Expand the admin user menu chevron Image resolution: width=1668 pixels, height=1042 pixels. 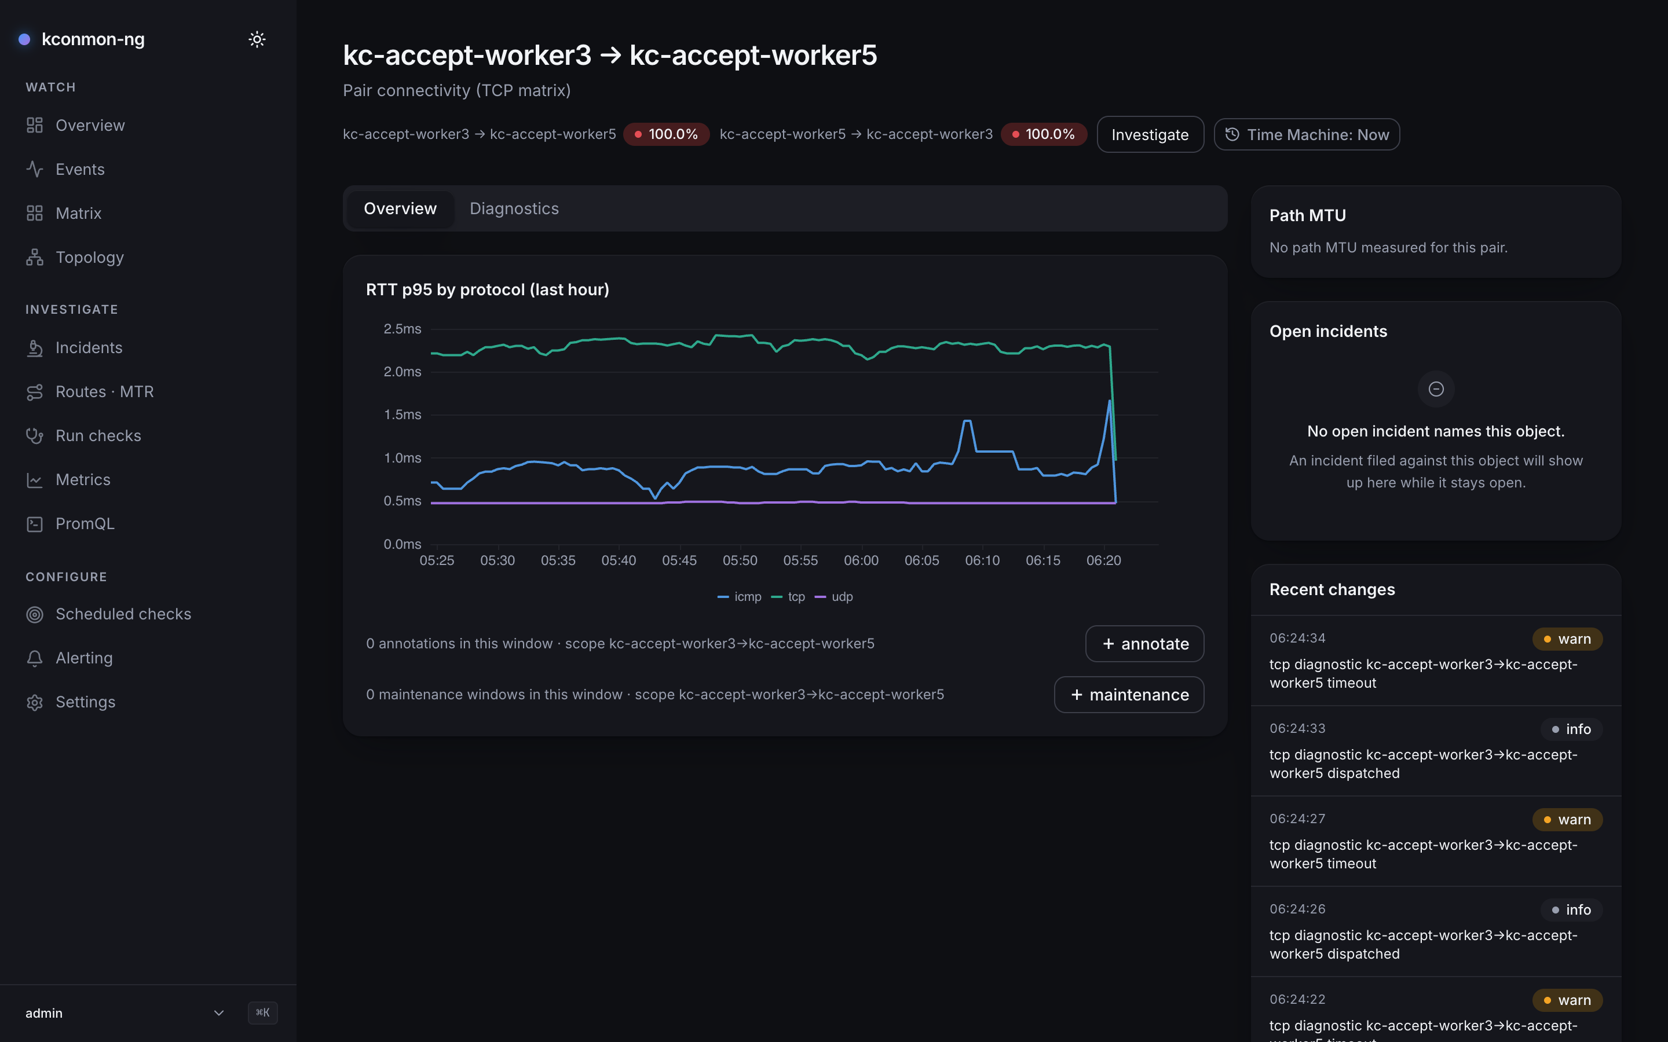218,1012
